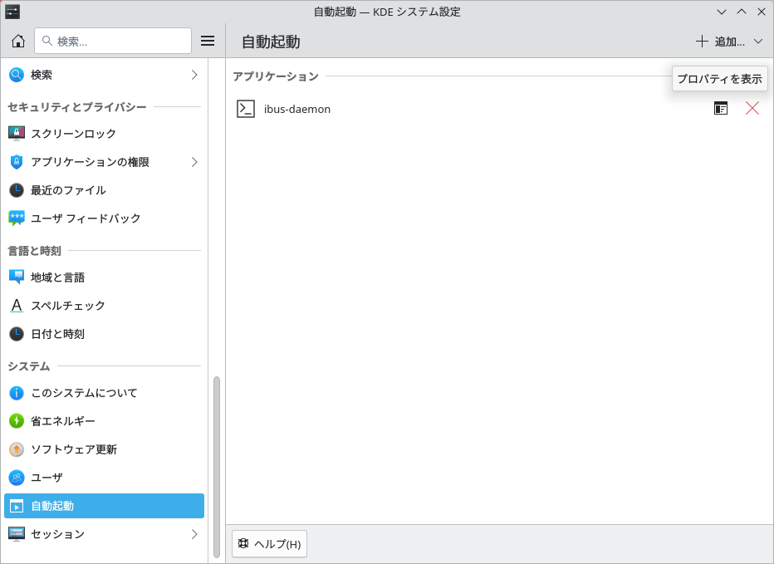Click the セッション monitor icon
Image resolution: width=774 pixels, height=564 pixels.
(17, 534)
